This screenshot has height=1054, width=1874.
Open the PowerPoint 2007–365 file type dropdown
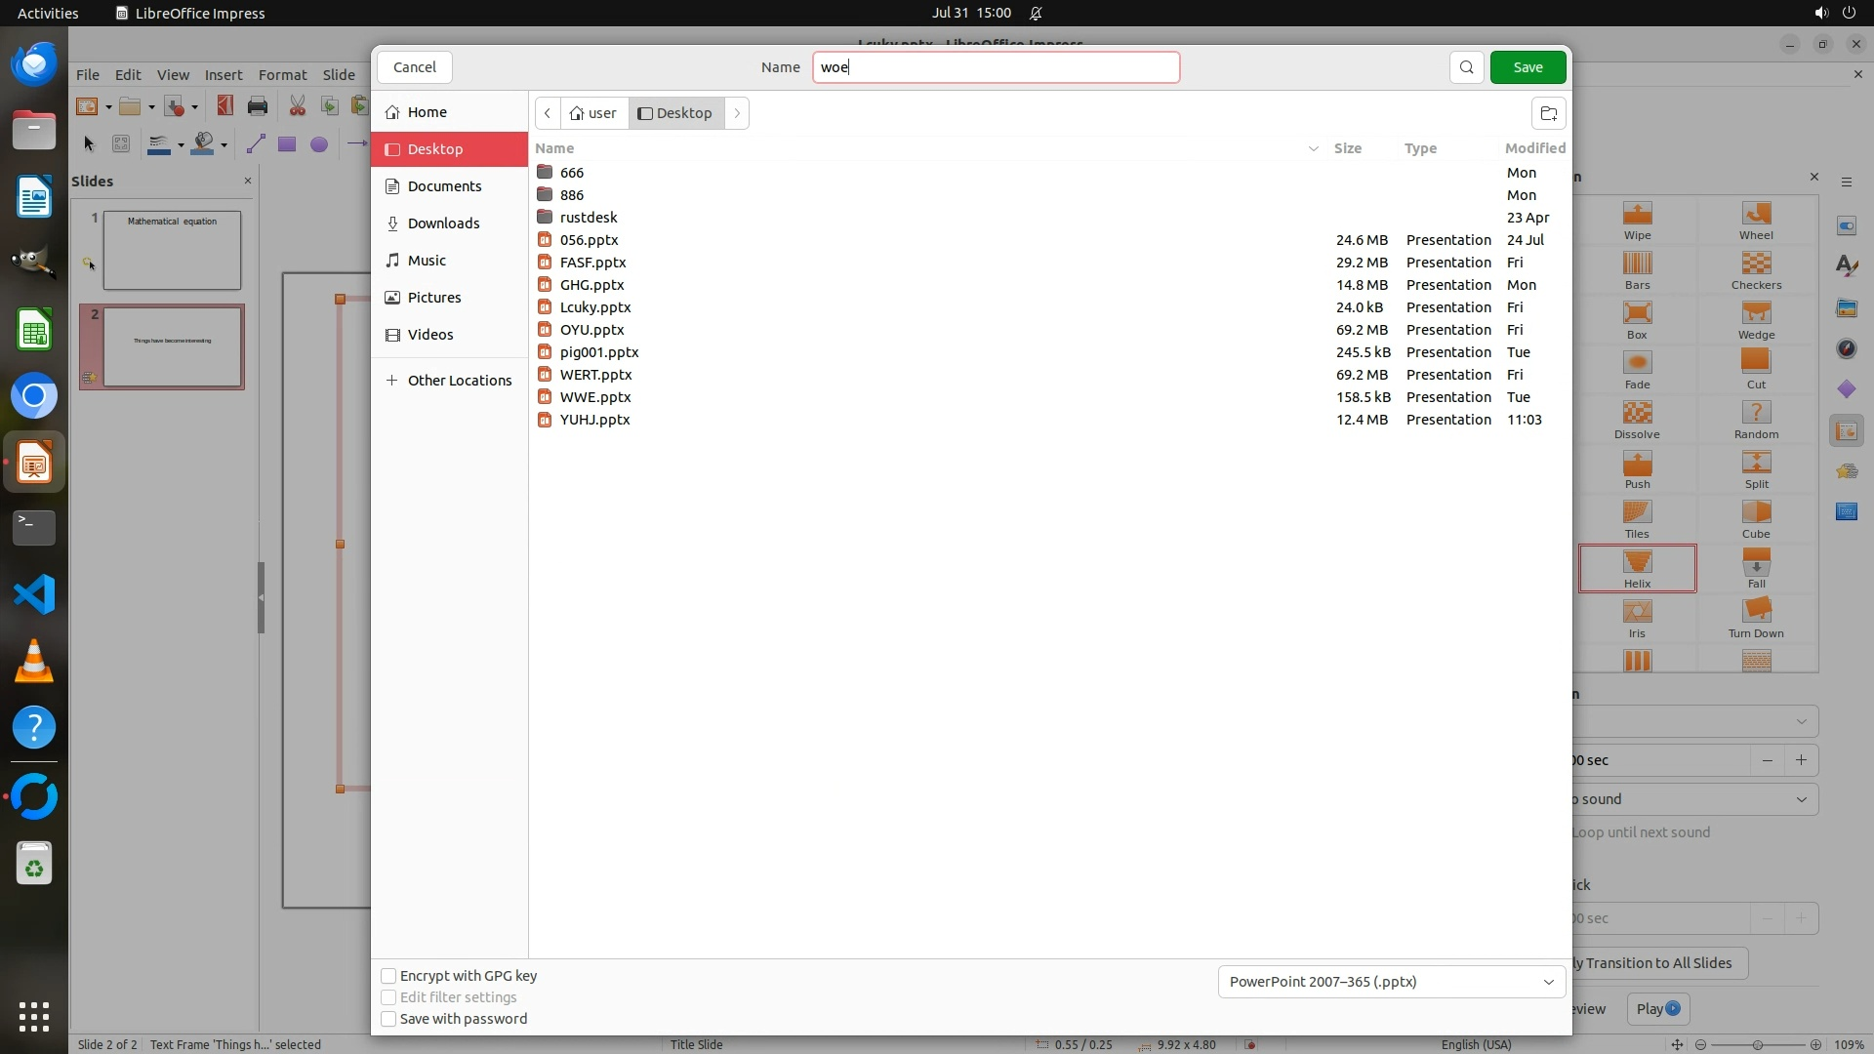click(x=1391, y=982)
